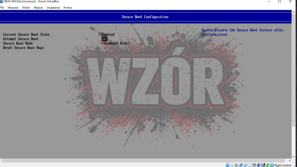Open the shared folders status icon
This screenshot has width=297, height=167.
point(250,165)
